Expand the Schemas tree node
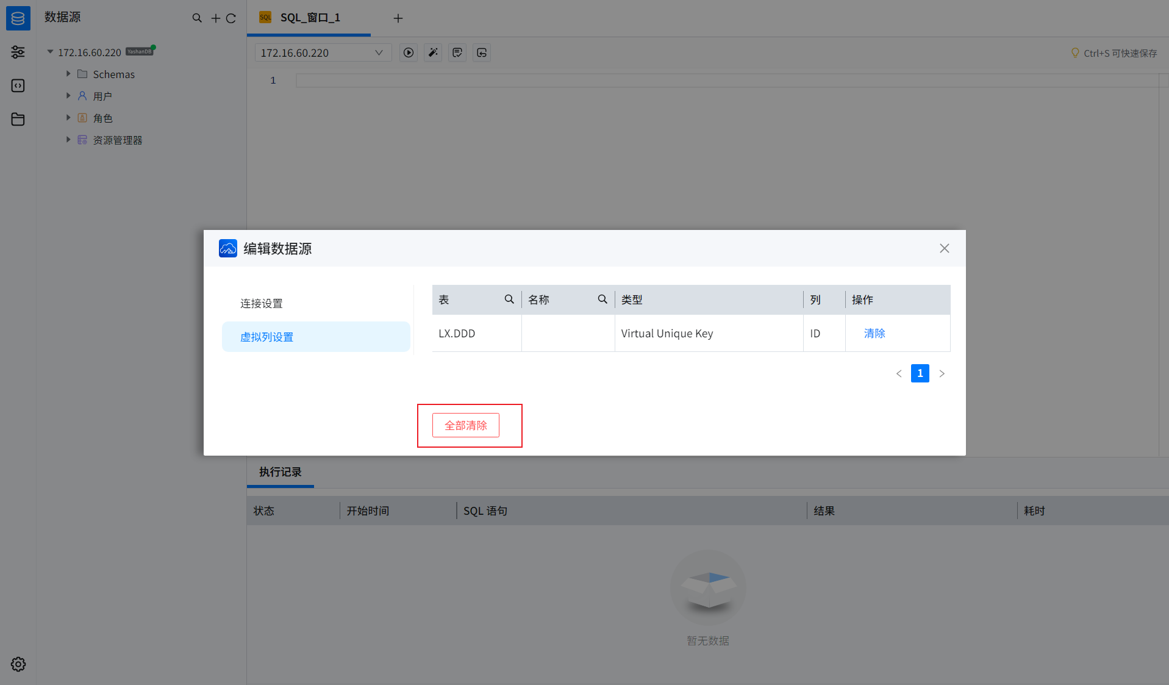Image resolution: width=1169 pixels, height=685 pixels. (68, 74)
